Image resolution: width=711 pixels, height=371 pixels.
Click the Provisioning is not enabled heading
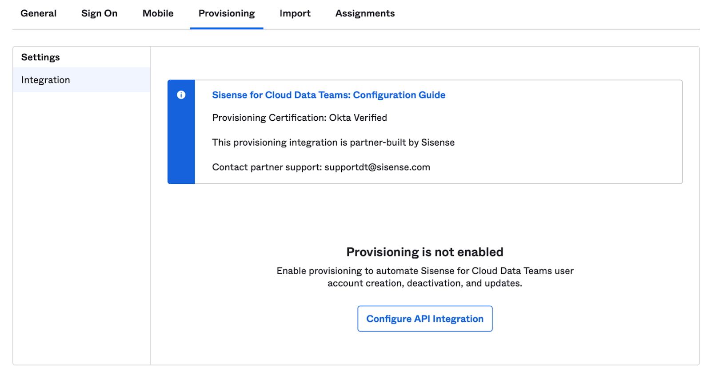425,252
